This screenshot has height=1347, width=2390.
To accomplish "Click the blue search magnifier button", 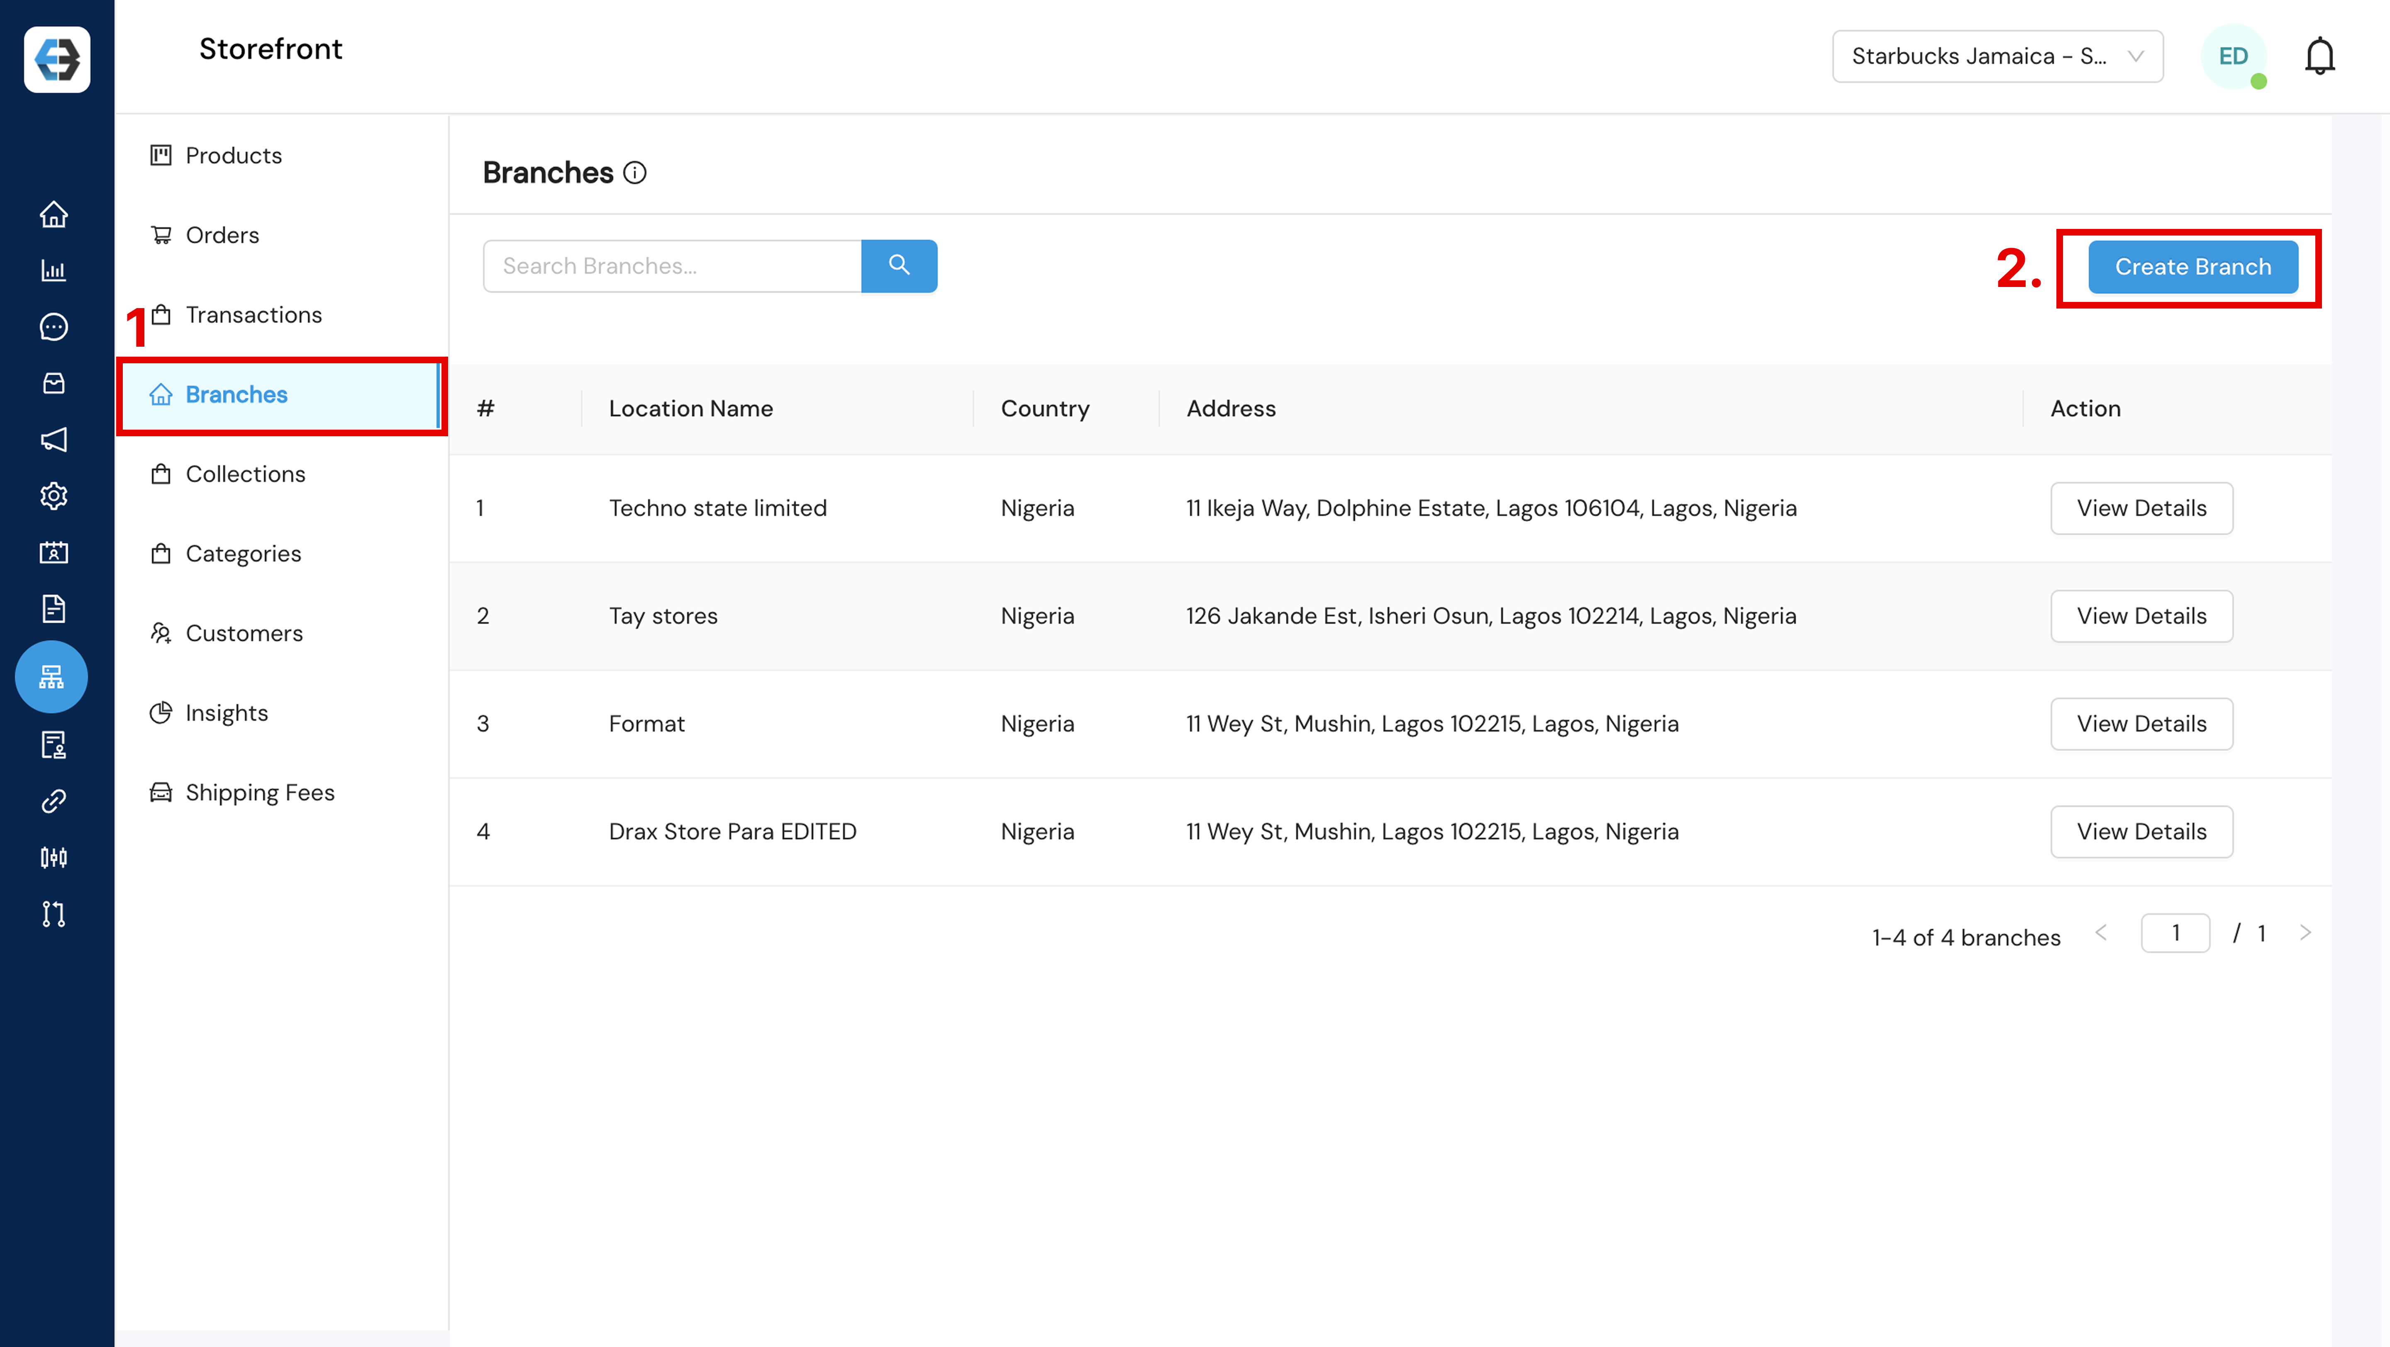I will click(x=898, y=266).
